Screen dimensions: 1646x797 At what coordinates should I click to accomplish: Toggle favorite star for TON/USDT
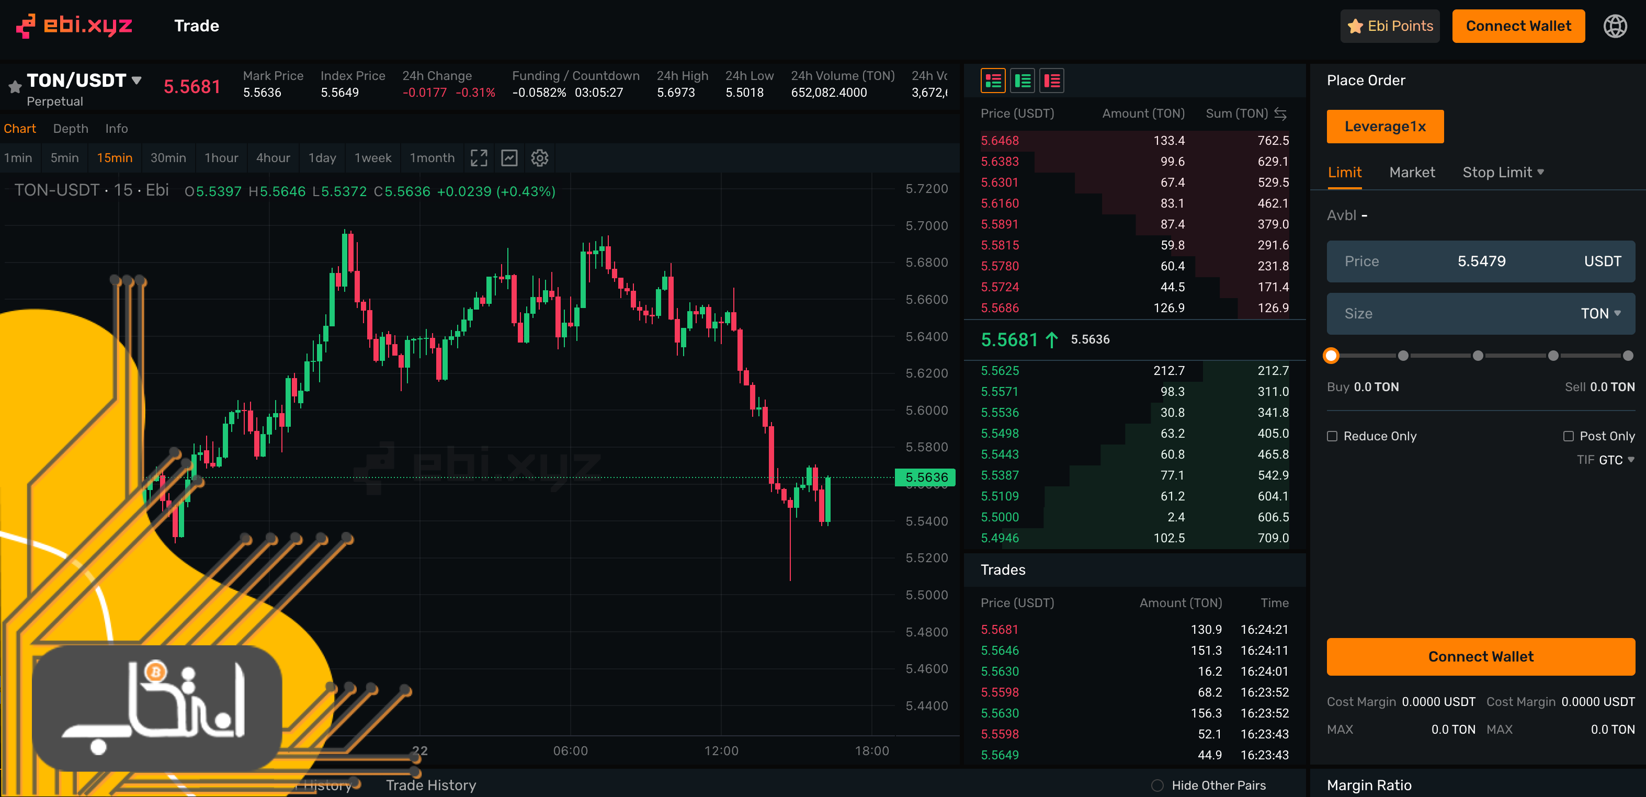[15, 87]
